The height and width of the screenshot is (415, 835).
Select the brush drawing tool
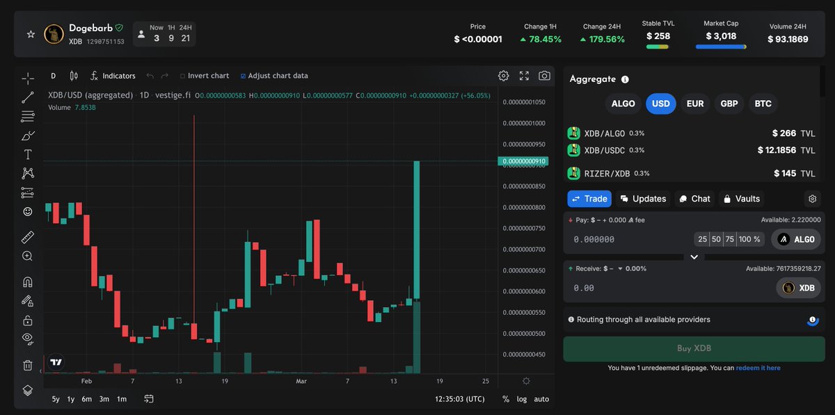[27, 136]
